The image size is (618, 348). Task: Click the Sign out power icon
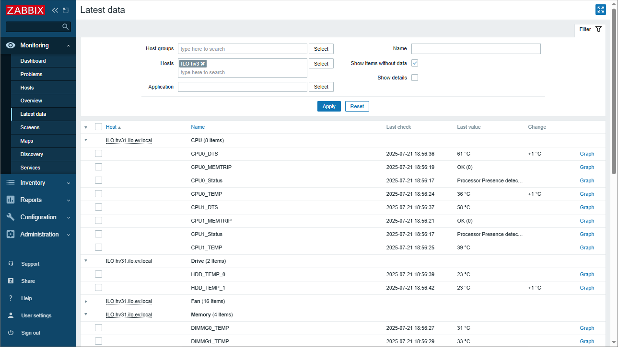[11, 333]
